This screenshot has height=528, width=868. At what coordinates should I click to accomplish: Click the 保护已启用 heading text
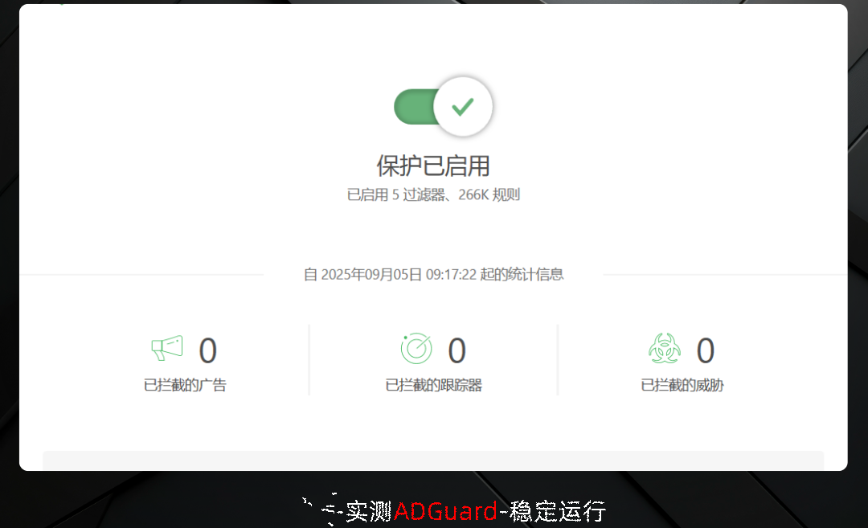pos(433,166)
